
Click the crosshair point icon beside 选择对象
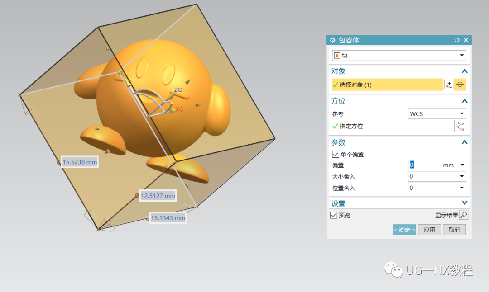click(460, 85)
